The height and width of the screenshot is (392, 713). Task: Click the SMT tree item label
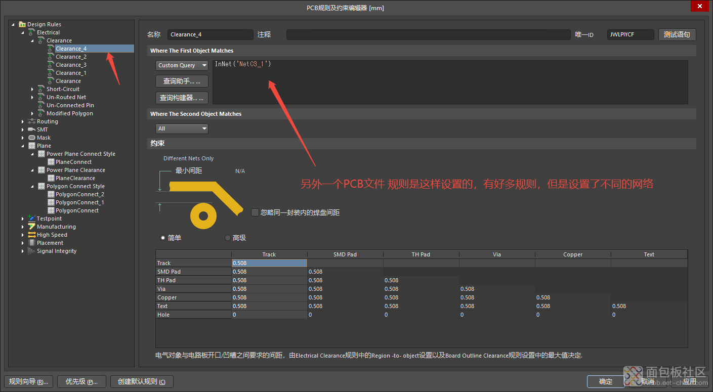click(42, 129)
